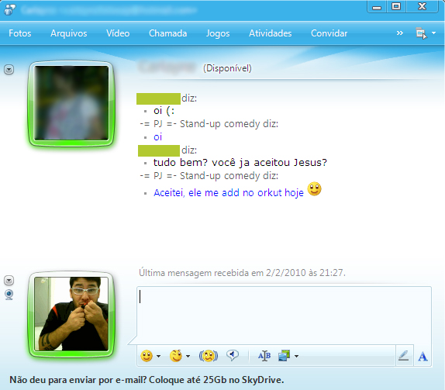Open the show menu icon in toolbar
Image resolution: width=445 pixels, height=390 pixels.
422,33
